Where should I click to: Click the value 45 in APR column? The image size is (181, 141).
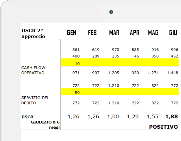tap(136, 56)
